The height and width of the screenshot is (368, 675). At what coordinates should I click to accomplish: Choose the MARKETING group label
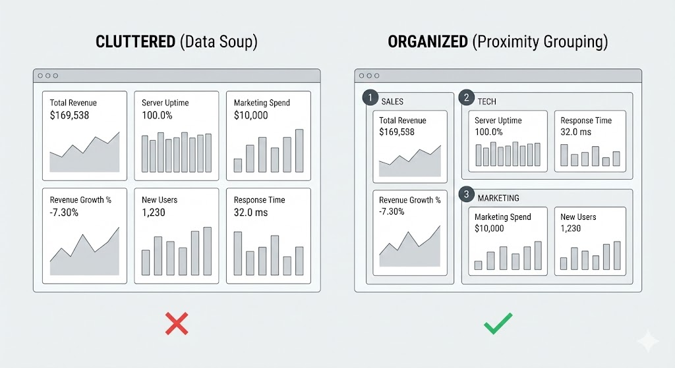click(498, 198)
